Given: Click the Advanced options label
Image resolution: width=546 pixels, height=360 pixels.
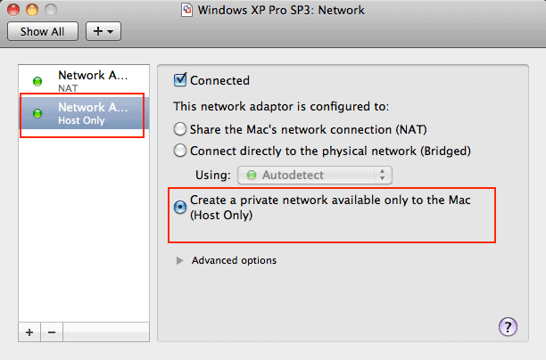Looking at the screenshot, I should point(234,260).
